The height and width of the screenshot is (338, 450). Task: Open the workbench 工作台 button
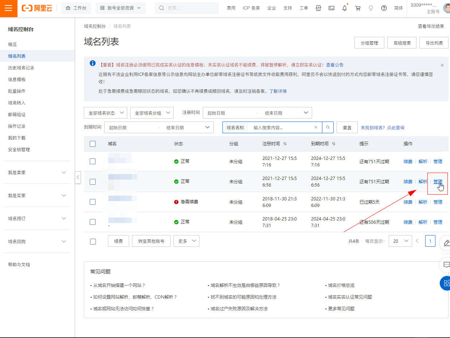pyautogui.click(x=76, y=8)
